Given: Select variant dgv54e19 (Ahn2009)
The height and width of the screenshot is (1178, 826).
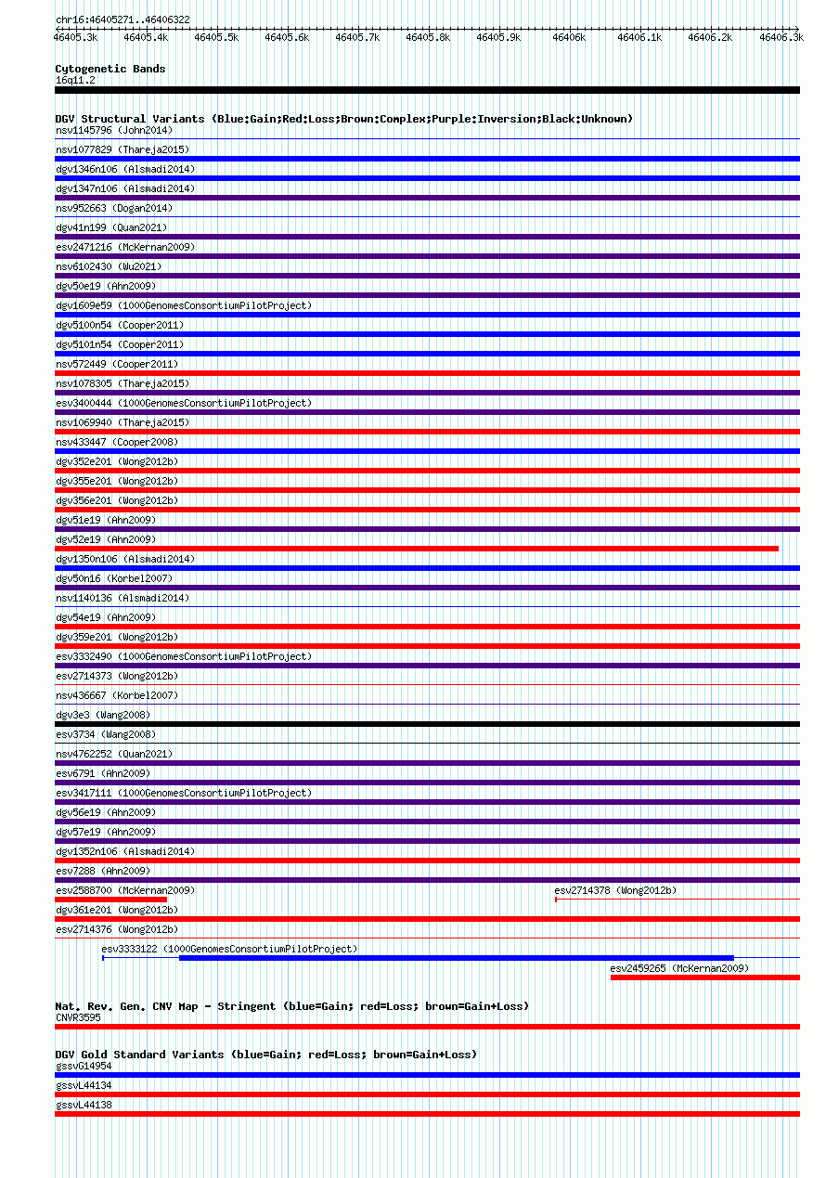Looking at the screenshot, I should coord(106,617).
